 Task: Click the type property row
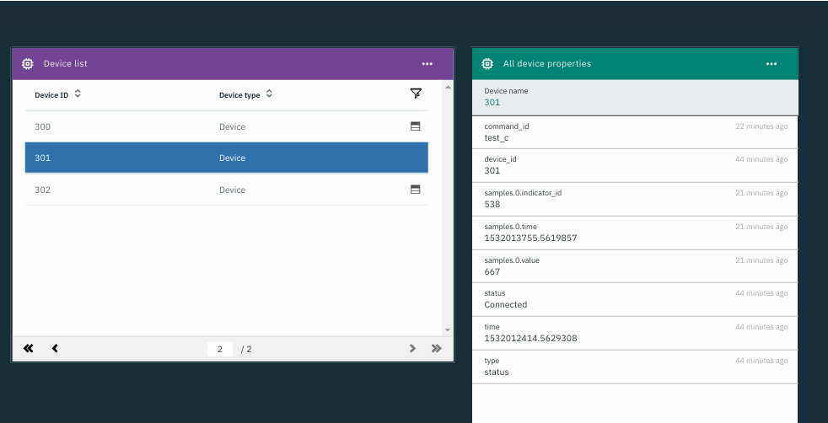(635, 367)
